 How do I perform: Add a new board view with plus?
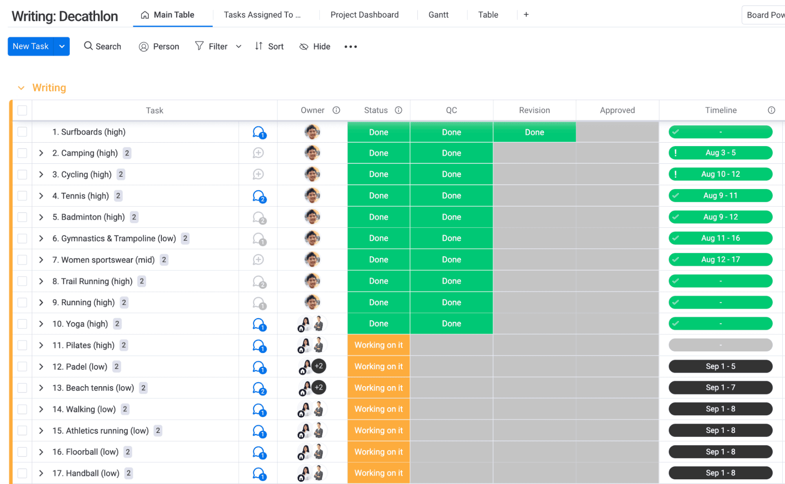526,15
